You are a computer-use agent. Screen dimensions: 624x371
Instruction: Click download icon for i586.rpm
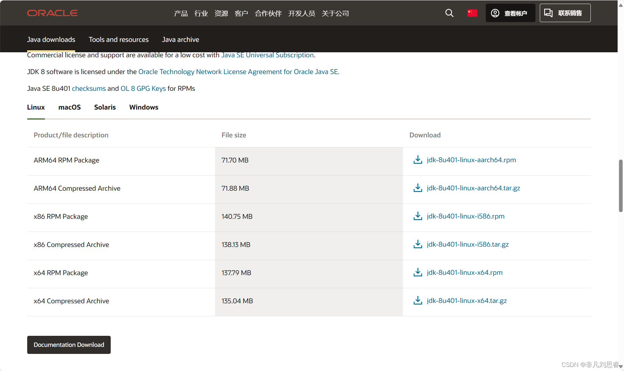coord(418,216)
